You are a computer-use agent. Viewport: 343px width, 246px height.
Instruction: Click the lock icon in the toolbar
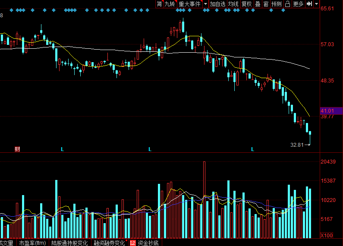pos(287,4)
